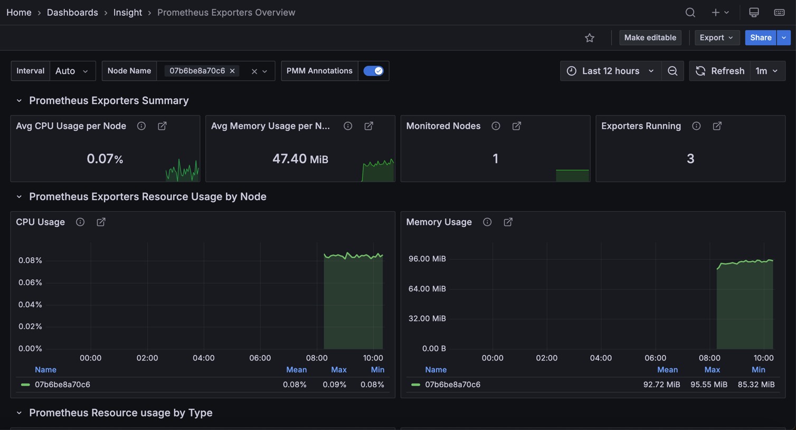This screenshot has width=796, height=430.
Task: Toggle 07b6be8a70c6 series in CPU Usage legend
Action: click(62, 385)
